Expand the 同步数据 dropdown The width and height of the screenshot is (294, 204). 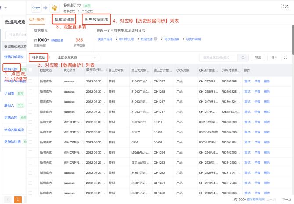[39, 57]
